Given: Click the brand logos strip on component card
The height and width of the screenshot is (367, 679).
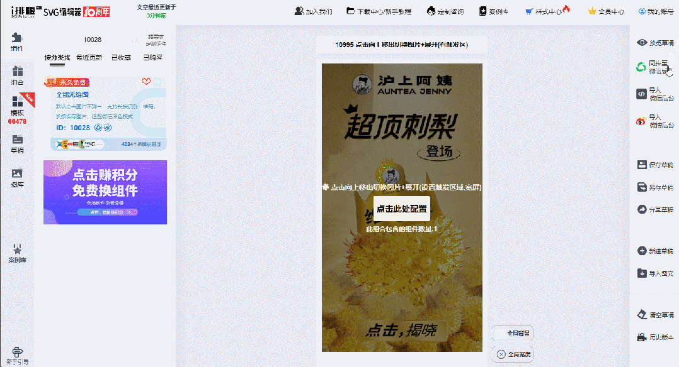Looking at the screenshot, I should (x=79, y=144).
